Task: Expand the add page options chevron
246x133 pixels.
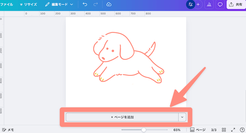Action: pyautogui.click(x=182, y=117)
